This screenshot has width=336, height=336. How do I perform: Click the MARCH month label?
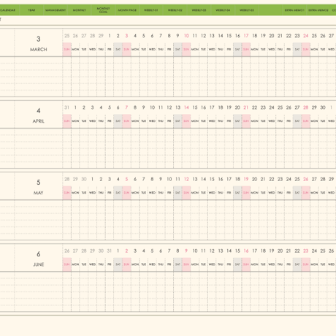(x=39, y=50)
